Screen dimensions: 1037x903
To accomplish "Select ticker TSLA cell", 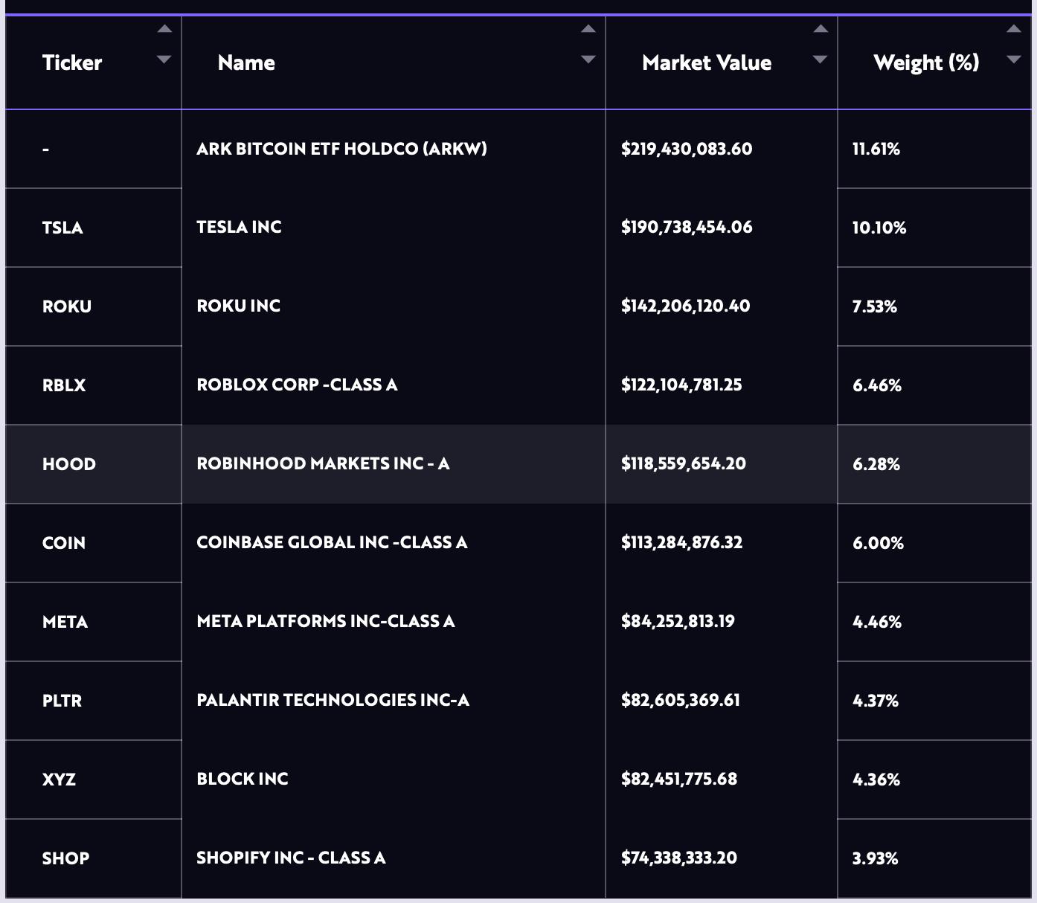I will click(x=94, y=228).
